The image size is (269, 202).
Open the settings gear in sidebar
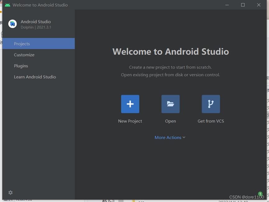[11, 193]
